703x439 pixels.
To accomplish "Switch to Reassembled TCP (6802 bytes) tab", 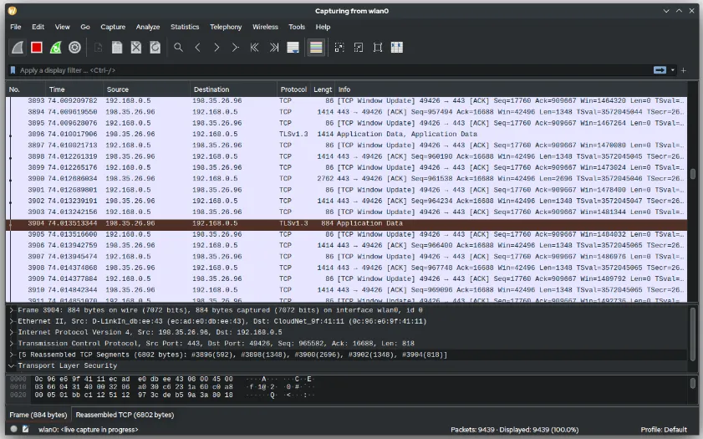I will (x=125, y=415).
